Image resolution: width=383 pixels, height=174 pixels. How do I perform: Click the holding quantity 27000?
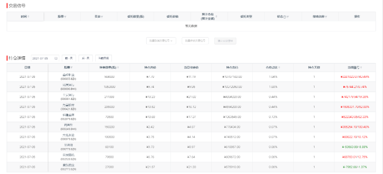[109, 167]
